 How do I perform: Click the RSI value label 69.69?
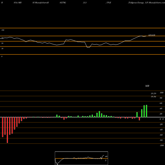coord(152,35)
